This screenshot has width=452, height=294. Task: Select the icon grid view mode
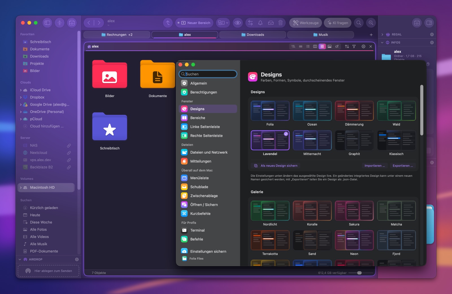[x=322, y=46]
